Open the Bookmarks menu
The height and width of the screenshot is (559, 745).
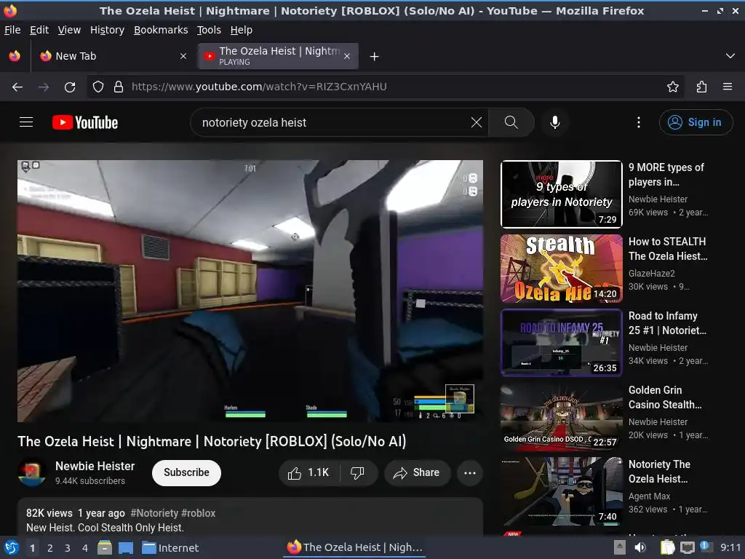[161, 30]
